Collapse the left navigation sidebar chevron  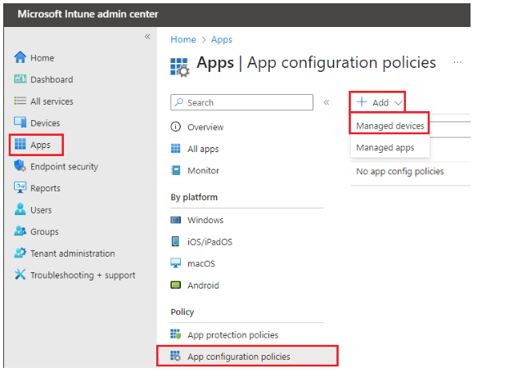[147, 36]
